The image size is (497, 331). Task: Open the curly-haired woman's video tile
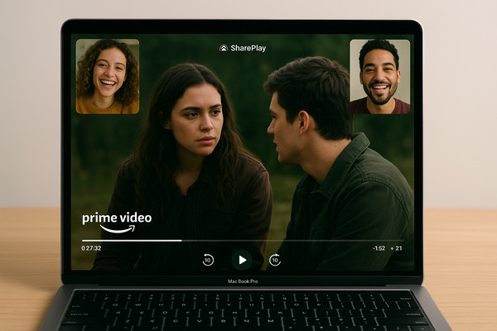tap(108, 76)
